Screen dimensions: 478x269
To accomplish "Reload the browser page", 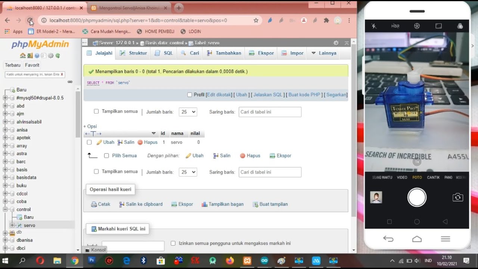I will (x=30, y=21).
